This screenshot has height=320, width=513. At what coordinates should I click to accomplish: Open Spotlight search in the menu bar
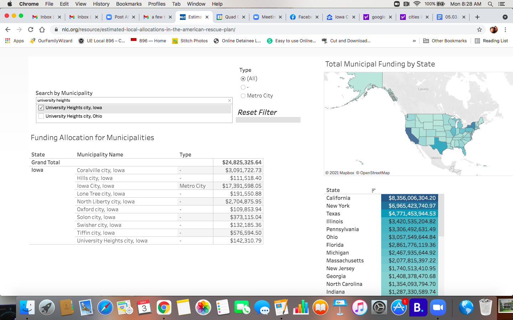[x=490, y=4]
